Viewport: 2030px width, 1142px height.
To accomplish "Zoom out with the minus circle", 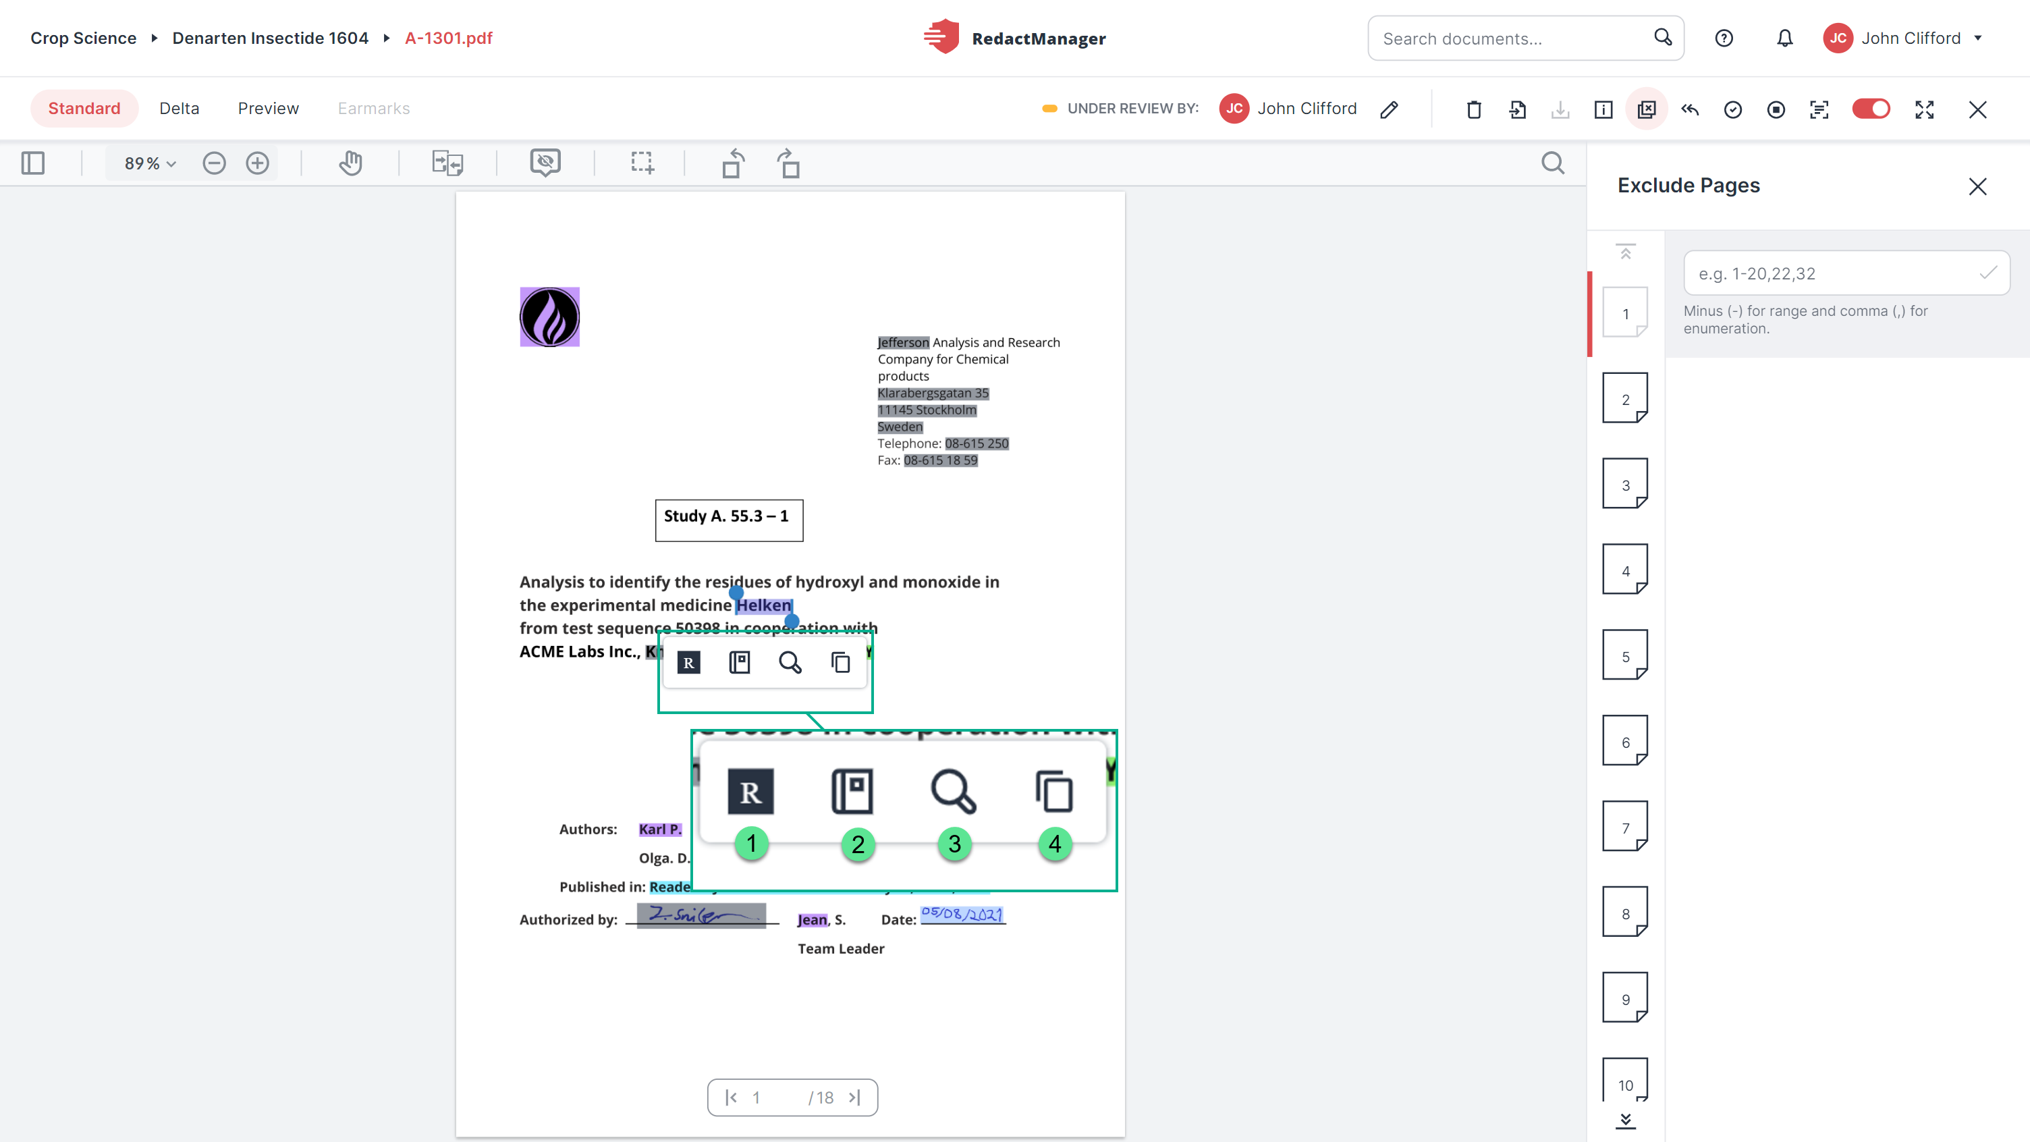I will 213,163.
